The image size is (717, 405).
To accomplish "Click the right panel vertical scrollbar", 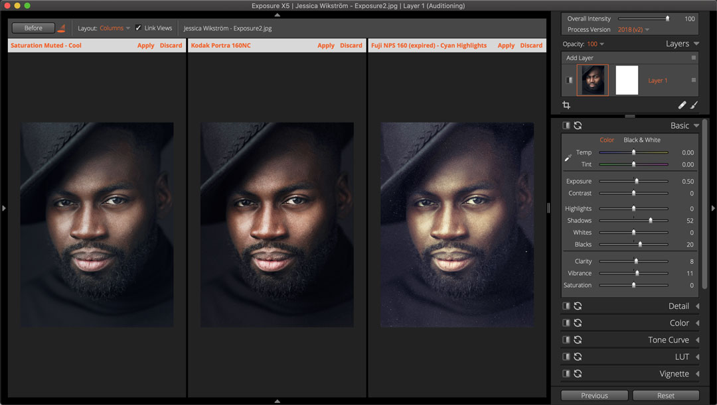I will 704,205.
